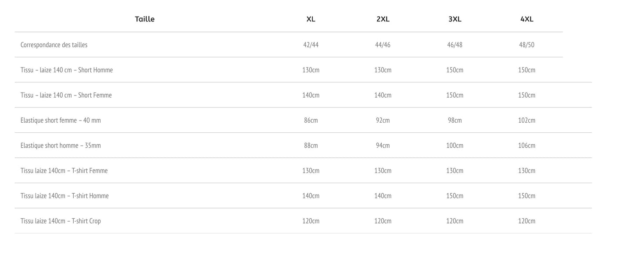Viewport: 634px width, 255px height.
Task: Select the 94cm elastic value
Action: [383, 145]
